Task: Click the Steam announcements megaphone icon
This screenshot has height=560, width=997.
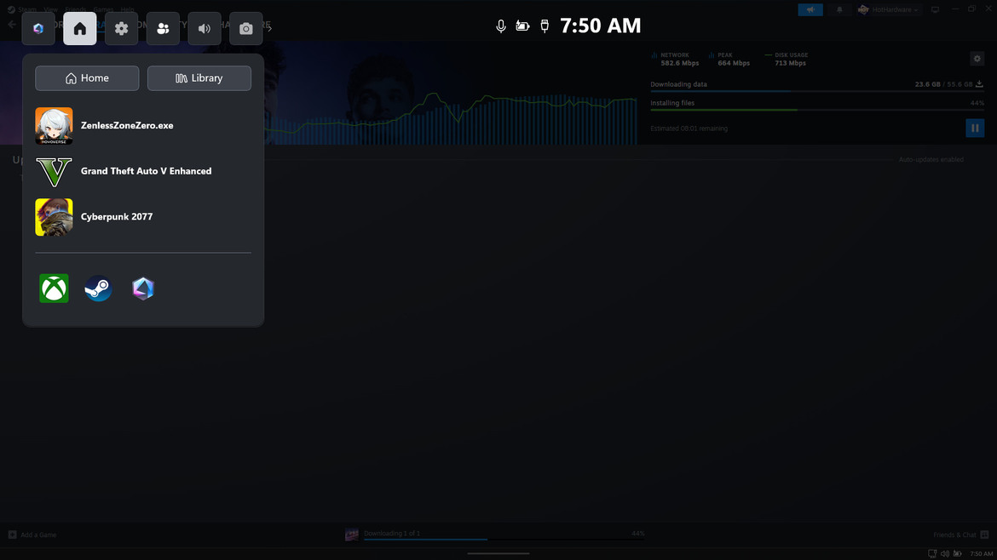Action: (x=810, y=10)
